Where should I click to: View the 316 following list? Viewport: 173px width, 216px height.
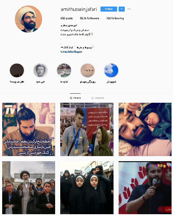point(115,18)
